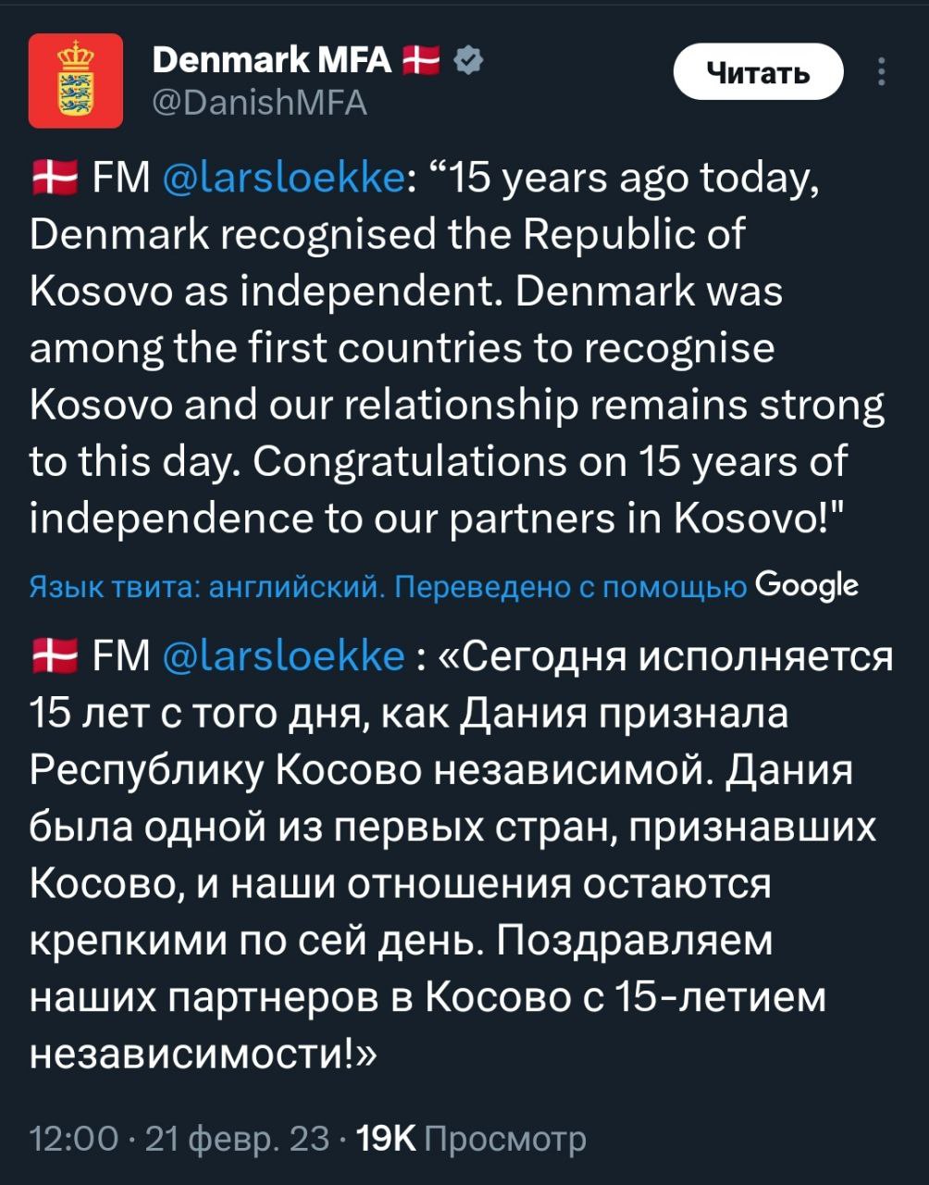
Task: Click the 21 февр. 23 date
Action: click(237, 1139)
